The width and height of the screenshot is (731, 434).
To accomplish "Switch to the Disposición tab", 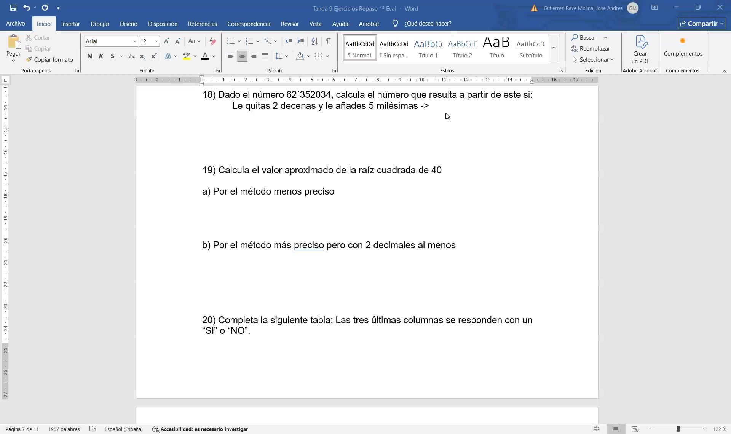I will tap(163, 24).
